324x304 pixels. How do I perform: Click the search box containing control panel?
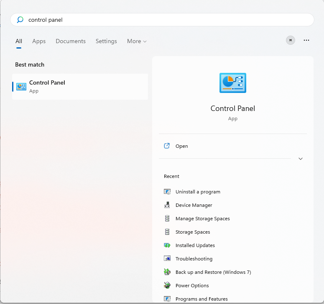(x=162, y=20)
